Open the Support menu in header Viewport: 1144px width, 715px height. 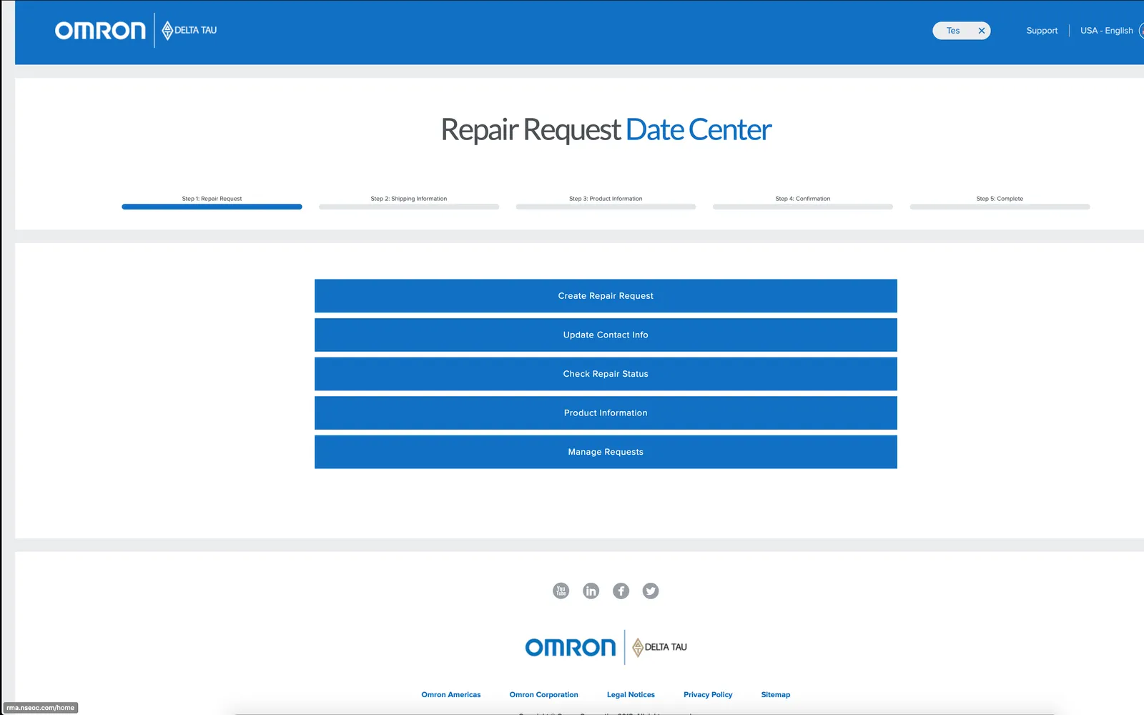tap(1042, 31)
